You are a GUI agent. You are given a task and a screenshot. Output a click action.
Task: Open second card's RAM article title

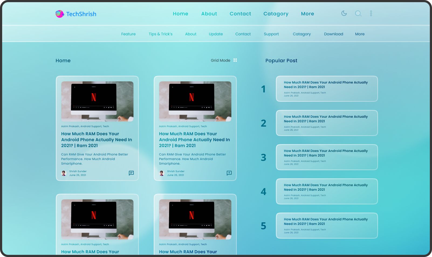click(194, 140)
